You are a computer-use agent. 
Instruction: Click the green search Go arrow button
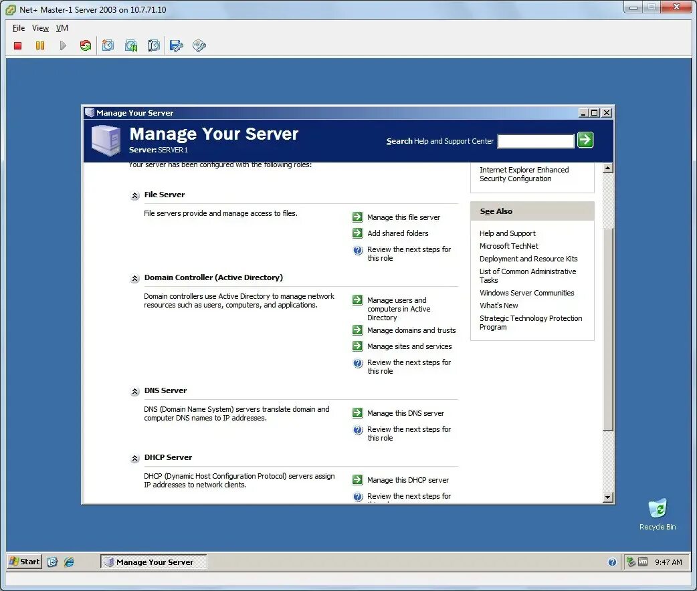tap(585, 140)
